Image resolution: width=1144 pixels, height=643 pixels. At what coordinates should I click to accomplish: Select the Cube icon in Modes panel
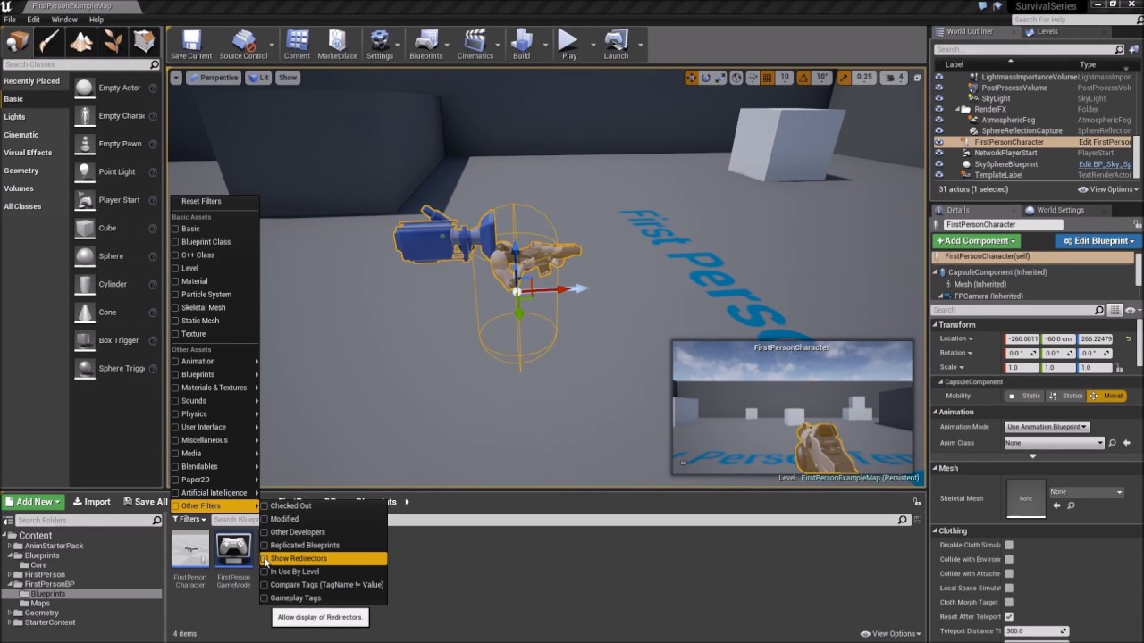(84, 228)
